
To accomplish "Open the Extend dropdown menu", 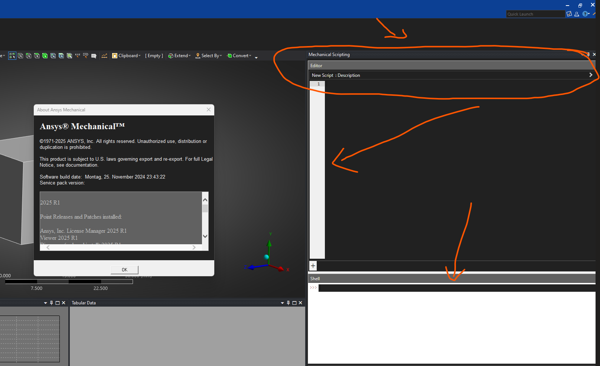I will click(179, 56).
